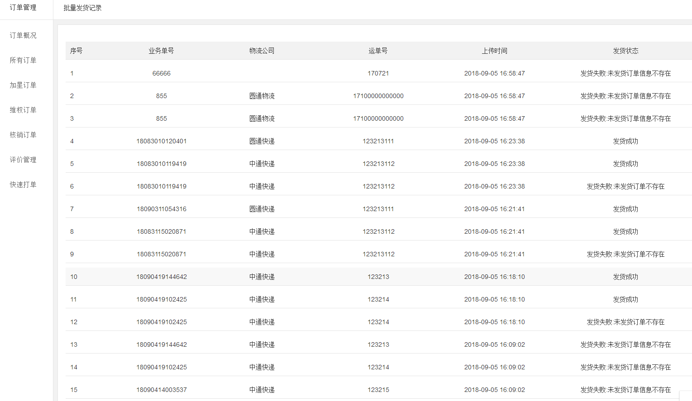Click the 订单管理 heading at top left

click(23, 8)
